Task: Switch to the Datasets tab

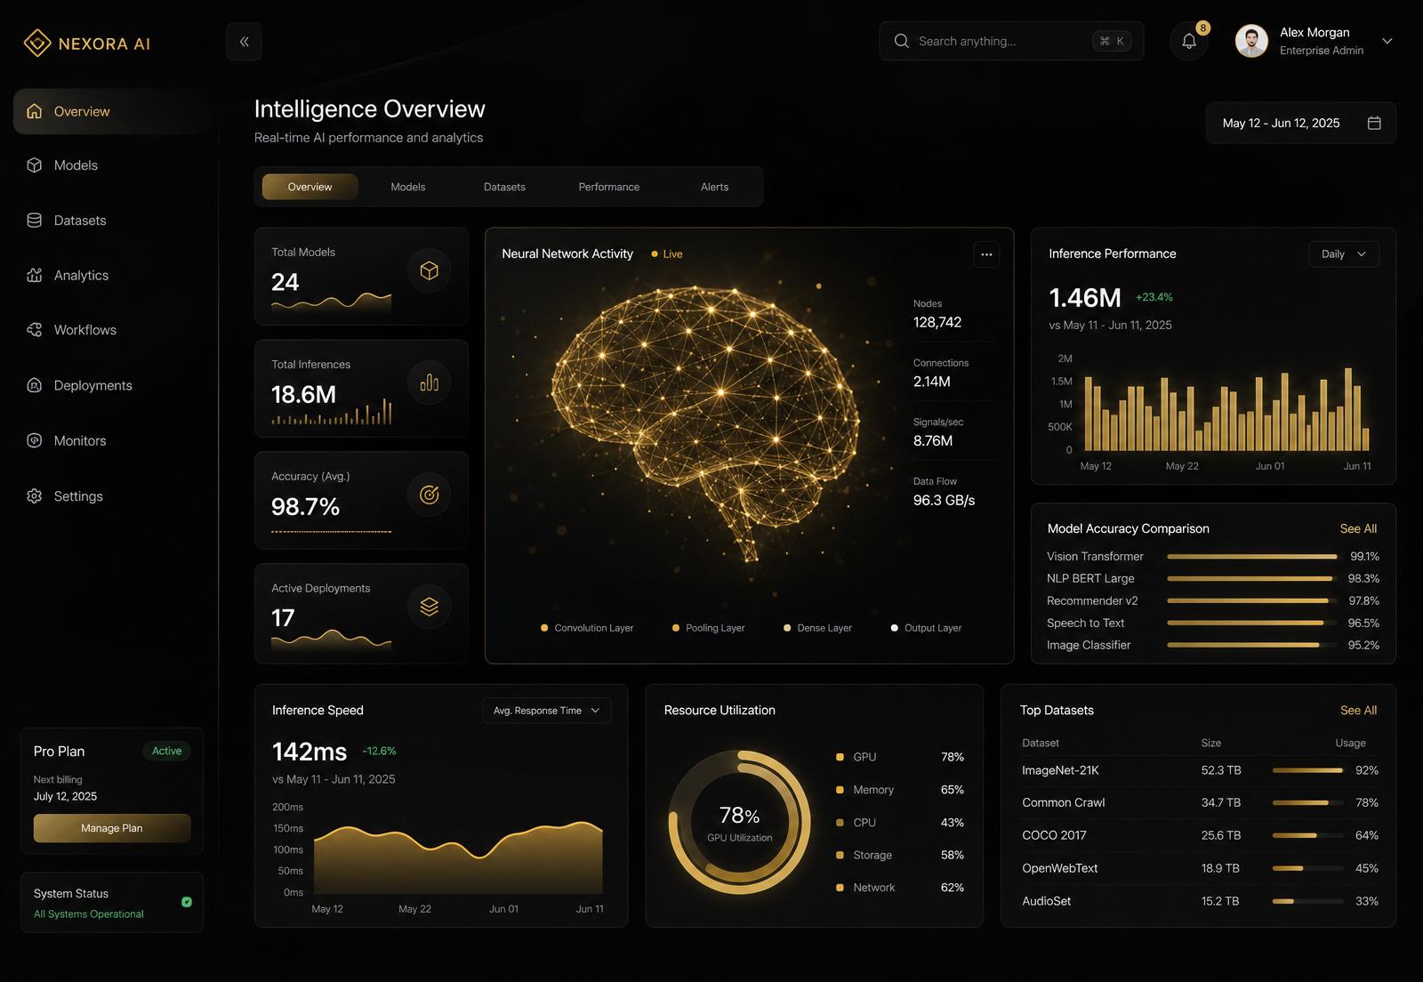Action: coord(504,187)
